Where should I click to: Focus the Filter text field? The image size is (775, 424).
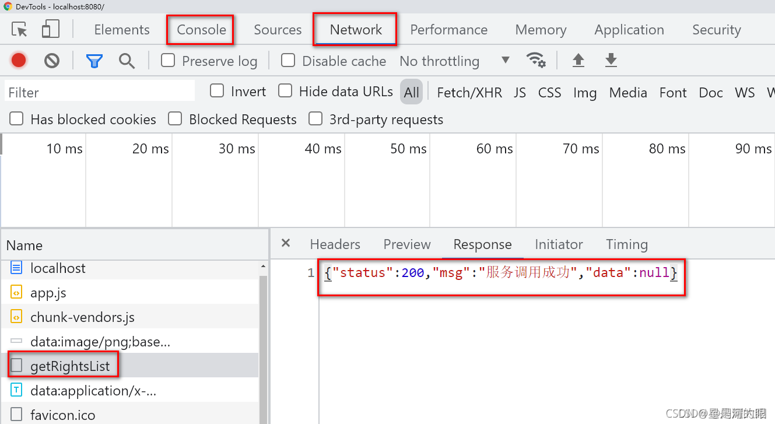coord(100,92)
